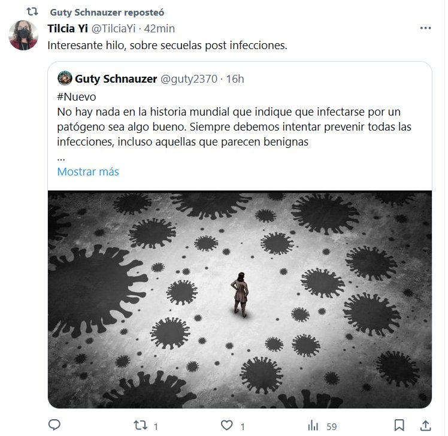Open the @guty2370 handle
Image resolution: width=448 pixels, height=436 pixels.
189,79
